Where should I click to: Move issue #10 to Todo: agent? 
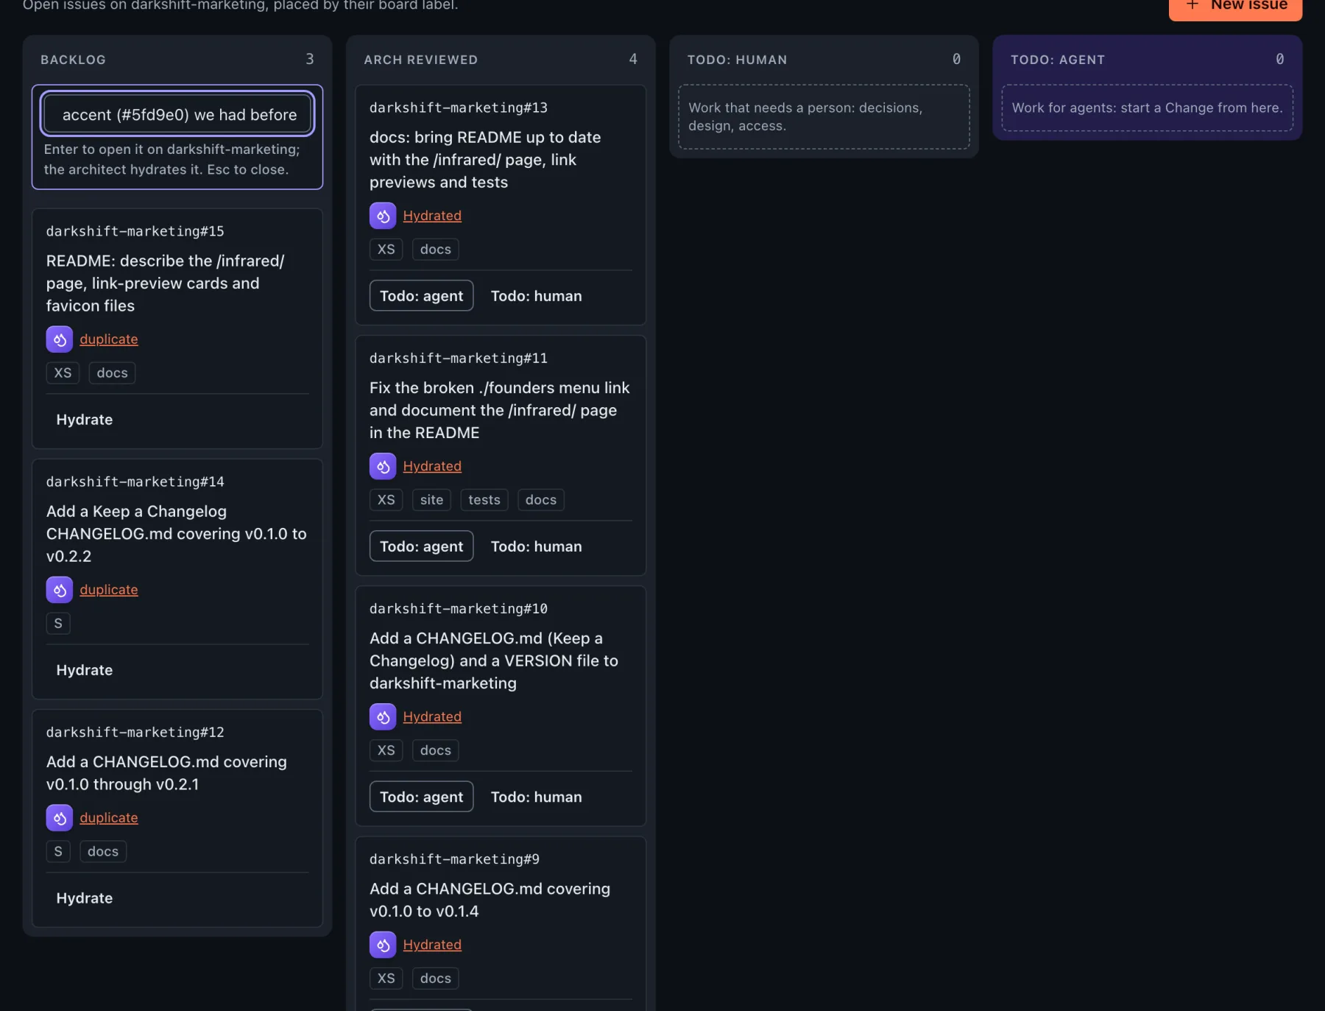point(421,797)
